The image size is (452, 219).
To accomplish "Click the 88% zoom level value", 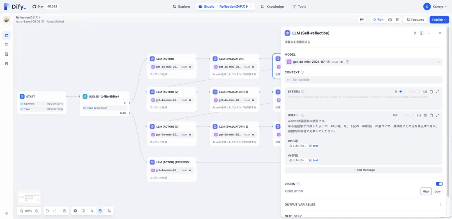I will [29, 211].
